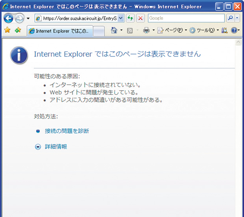This screenshot has height=217, width=244.
Task: Click the page icon in address bar
Action: pyautogui.click(x=38, y=18)
